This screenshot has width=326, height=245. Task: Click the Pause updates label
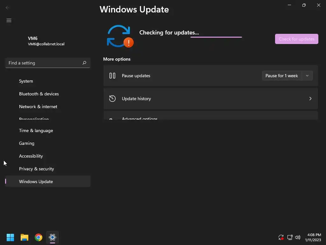[x=136, y=76]
